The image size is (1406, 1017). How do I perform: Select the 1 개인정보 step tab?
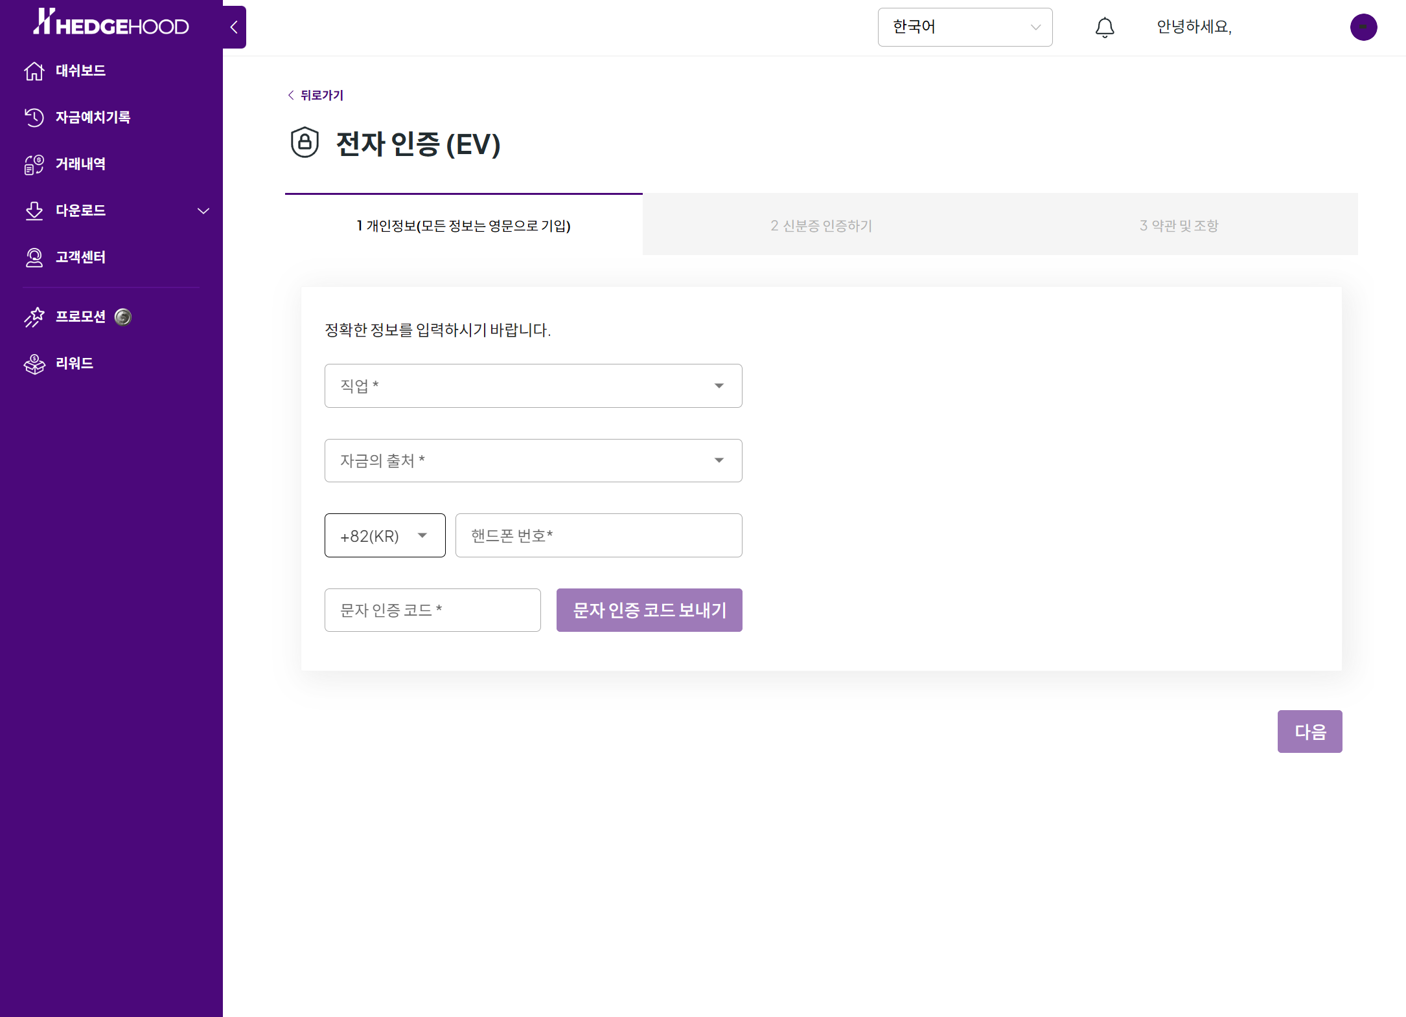[464, 225]
